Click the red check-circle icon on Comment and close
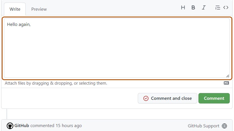The height and width of the screenshot is (131, 234). pos(146,98)
